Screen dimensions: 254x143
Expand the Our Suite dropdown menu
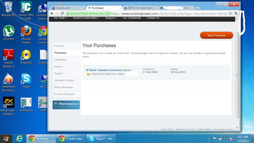tap(60, 18)
